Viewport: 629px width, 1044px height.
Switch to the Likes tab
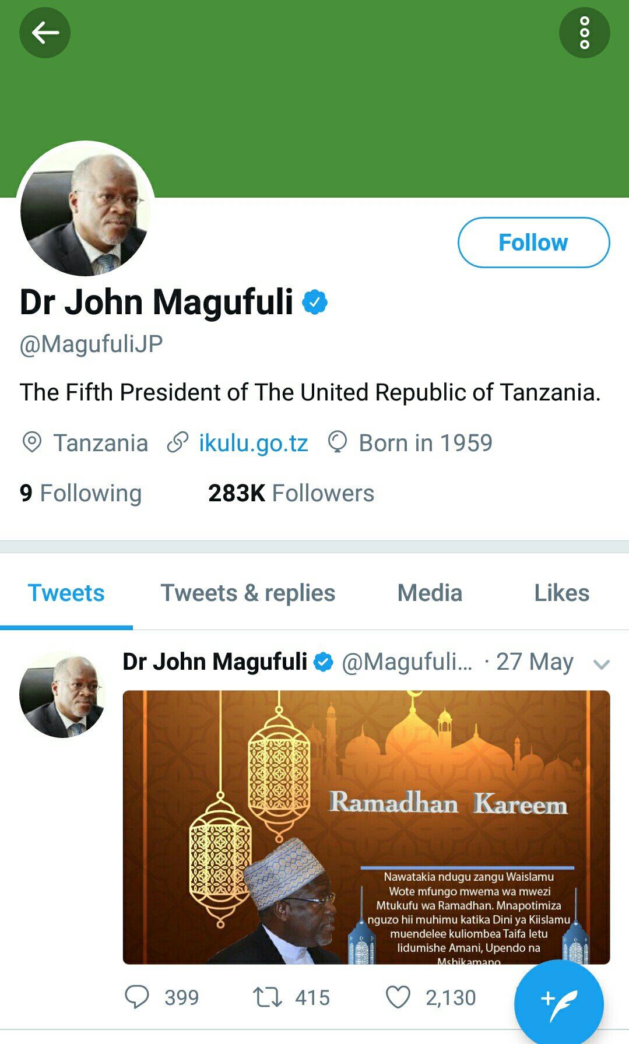(561, 593)
